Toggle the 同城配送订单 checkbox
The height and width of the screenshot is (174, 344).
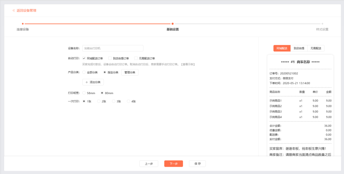click(x=84, y=58)
